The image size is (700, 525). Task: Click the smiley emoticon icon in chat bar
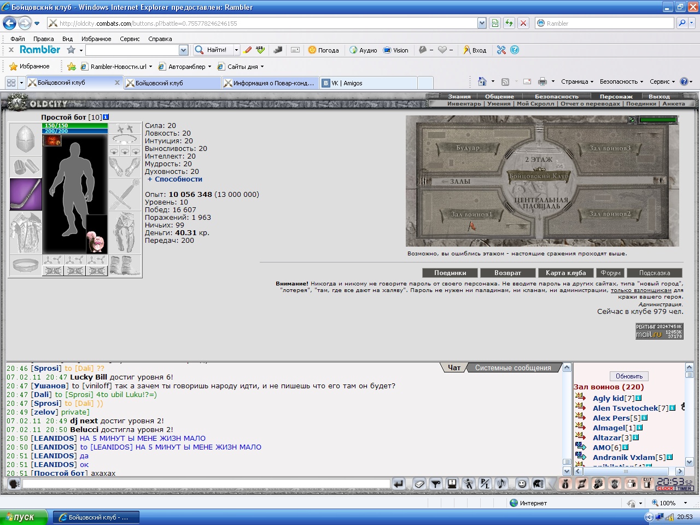[522, 484]
